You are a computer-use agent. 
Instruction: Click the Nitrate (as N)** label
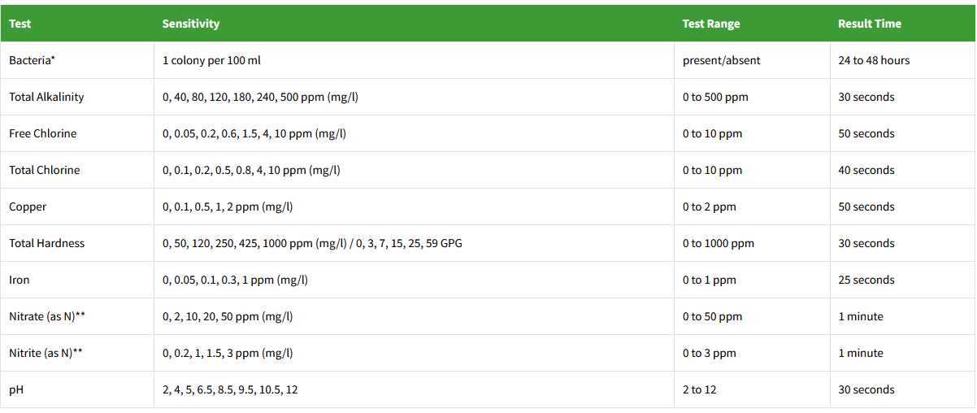click(x=47, y=316)
